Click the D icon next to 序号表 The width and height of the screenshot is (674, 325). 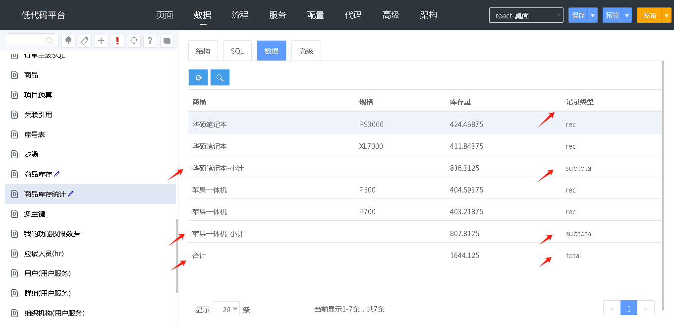(x=14, y=134)
